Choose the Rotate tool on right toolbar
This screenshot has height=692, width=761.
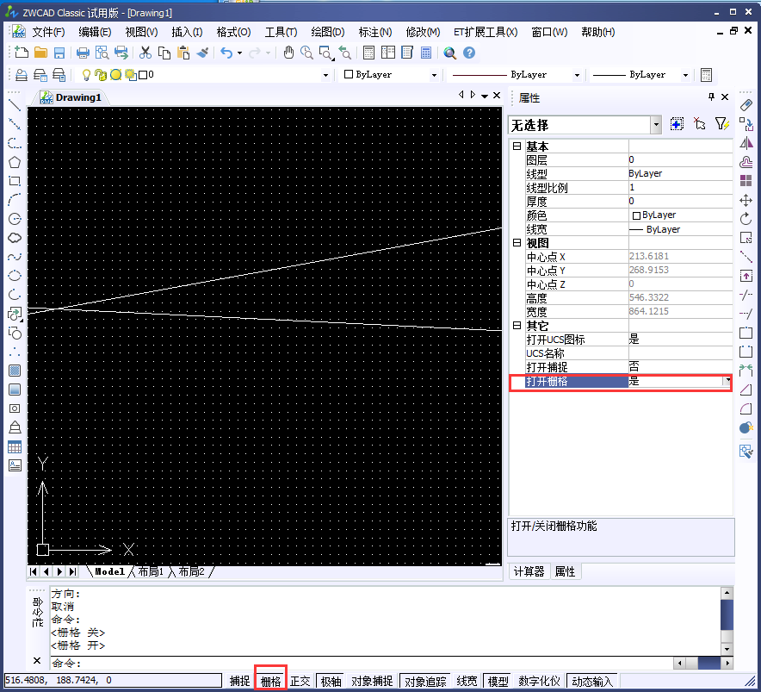click(x=746, y=219)
